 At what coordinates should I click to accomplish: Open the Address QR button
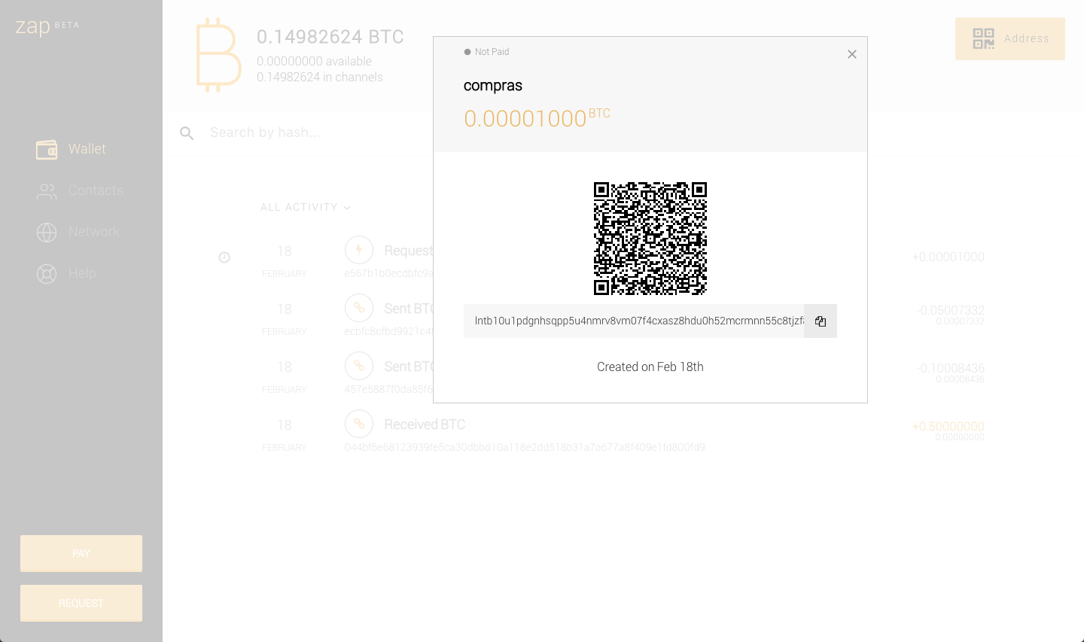click(1010, 38)
